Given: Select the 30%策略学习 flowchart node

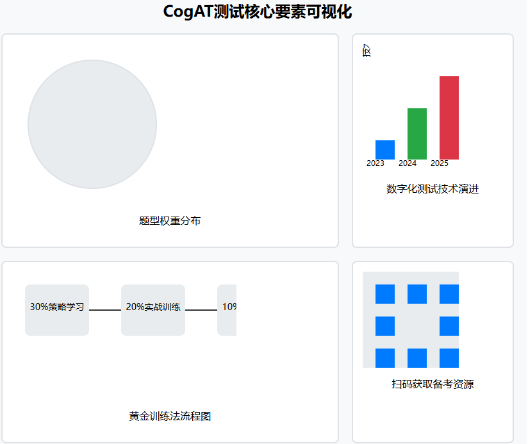Looking at the screenshot, I should [x=56, y=309].
